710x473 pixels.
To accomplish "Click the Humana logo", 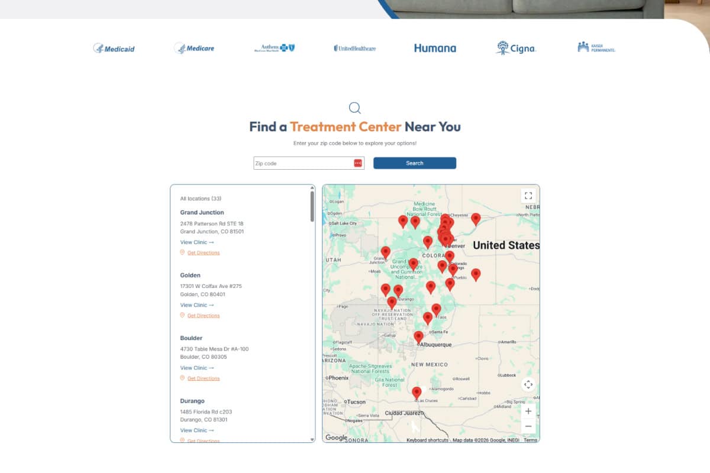I will click(x=435, y=48).
